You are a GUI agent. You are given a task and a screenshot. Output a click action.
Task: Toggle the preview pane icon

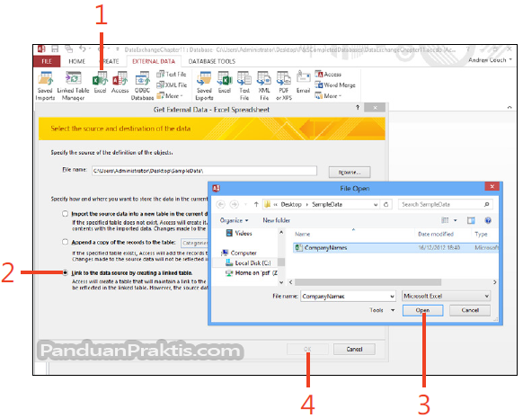point(471,220)
